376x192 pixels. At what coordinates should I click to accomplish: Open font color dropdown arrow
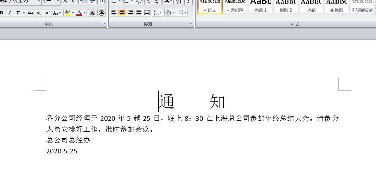coord(85,13)
